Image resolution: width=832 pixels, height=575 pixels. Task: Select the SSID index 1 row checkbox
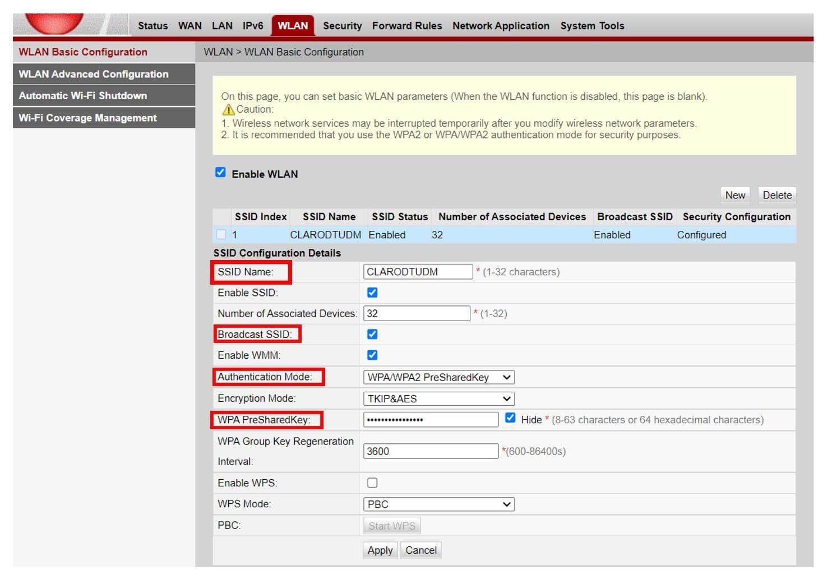coord(221,235)
